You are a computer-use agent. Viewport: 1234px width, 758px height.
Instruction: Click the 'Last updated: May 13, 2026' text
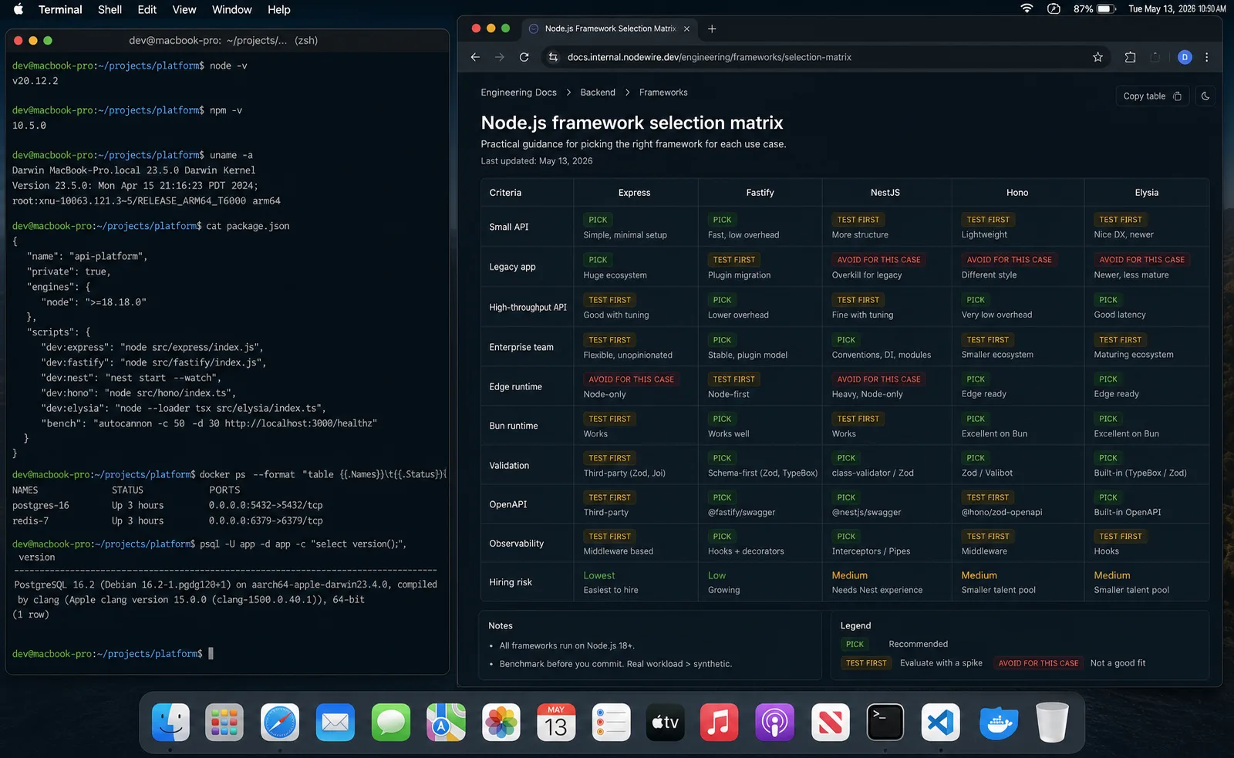537,161
